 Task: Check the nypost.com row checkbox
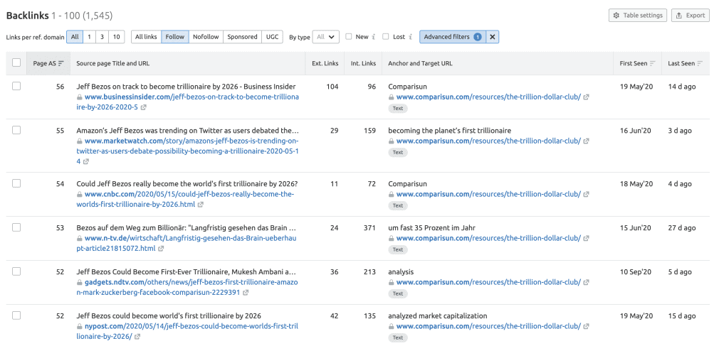pos(16,315)
